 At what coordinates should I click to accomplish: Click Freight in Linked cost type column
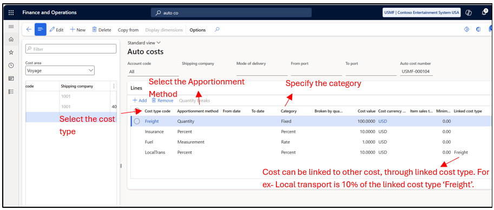461,152
